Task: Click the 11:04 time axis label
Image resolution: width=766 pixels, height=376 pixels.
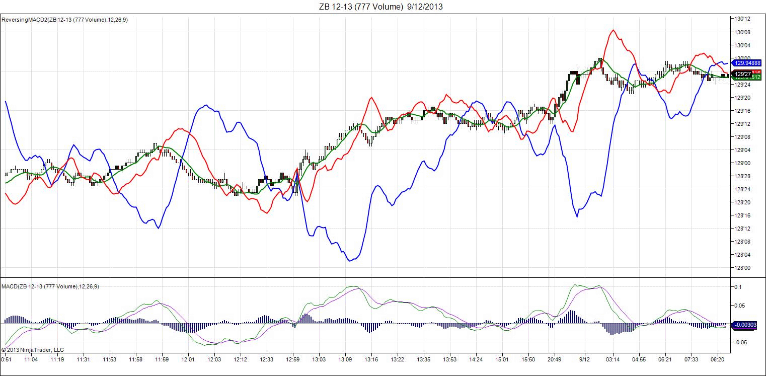Action: pyautogui.click(x=31, y=359)
